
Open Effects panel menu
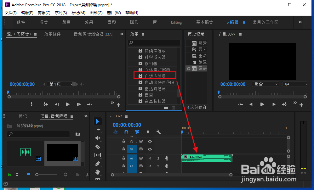143,34
